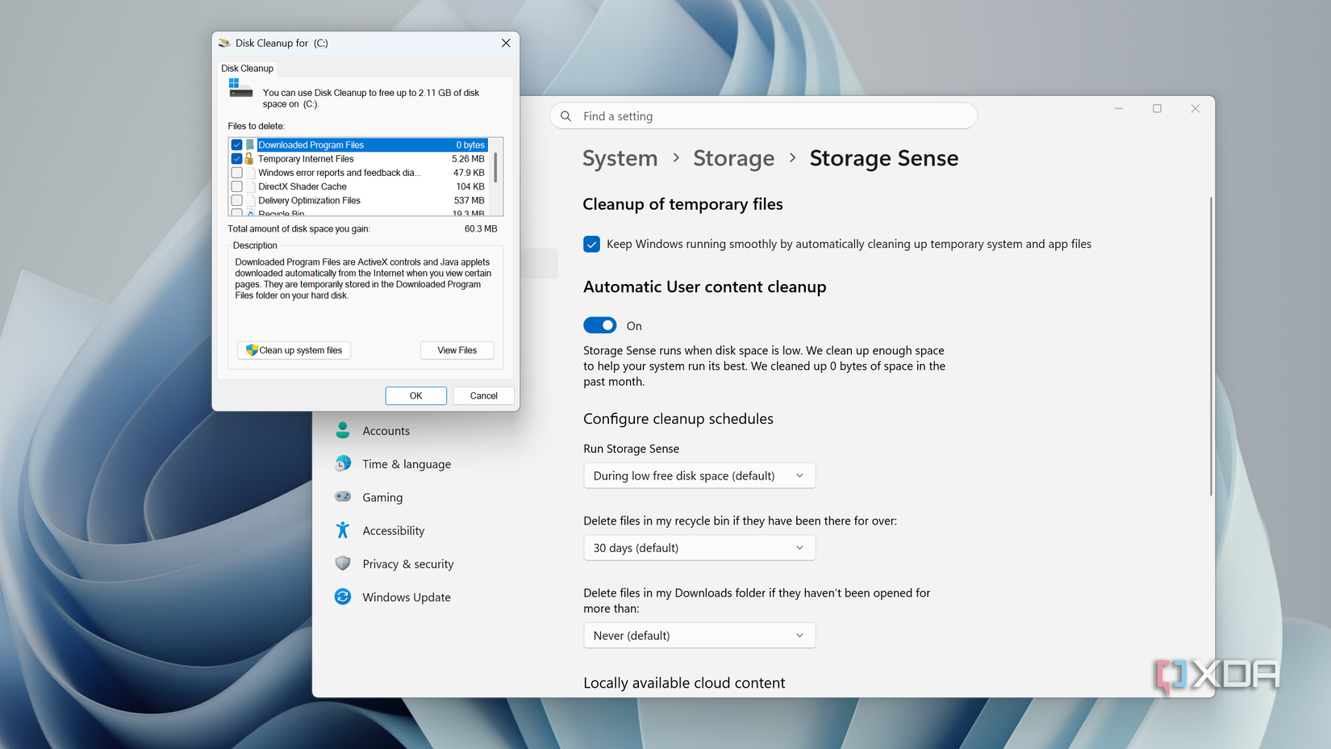
Task: Click the Settings page vertical scrollbar
Action: tap(1210, 346)
